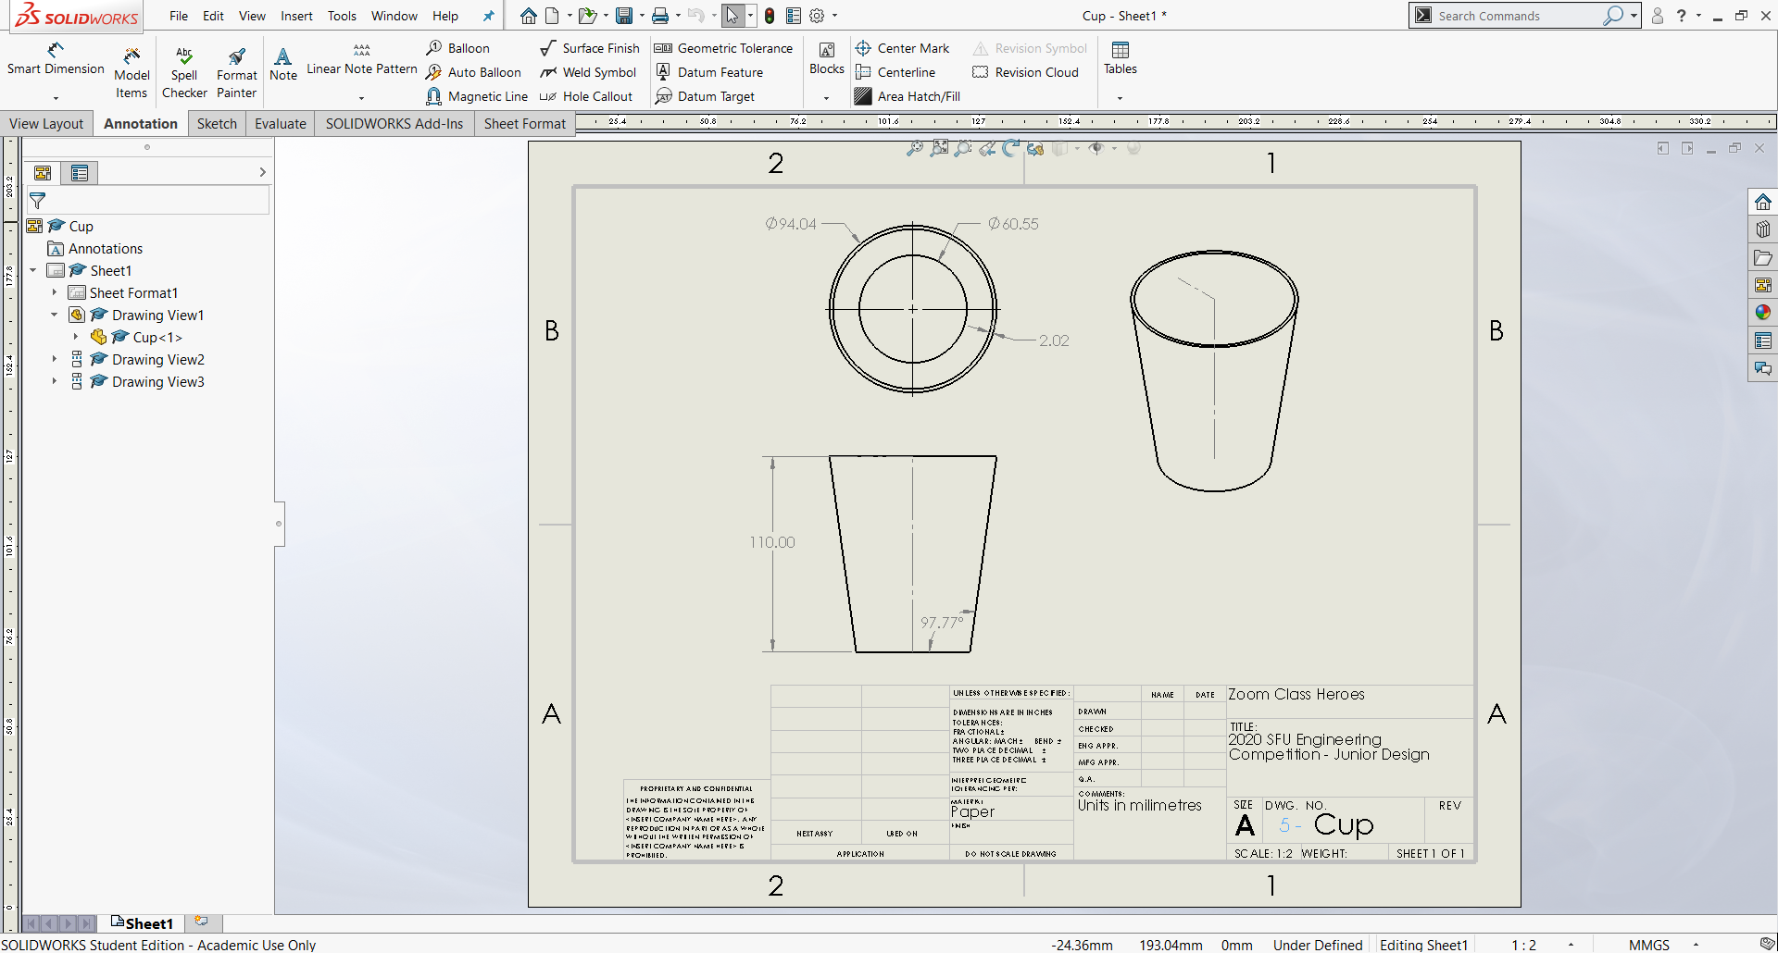
Task: Toggle the pin on the menu bar
Action: click(489, 16)
